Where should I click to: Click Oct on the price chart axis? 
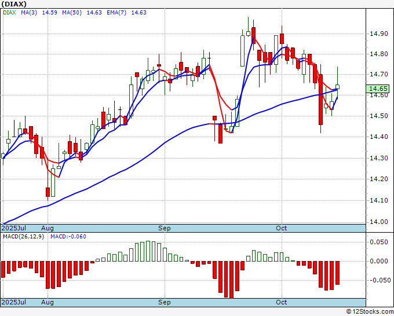coord(282,228)
